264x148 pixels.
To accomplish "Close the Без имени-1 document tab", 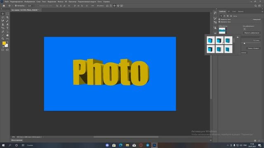I will [40, 10].
